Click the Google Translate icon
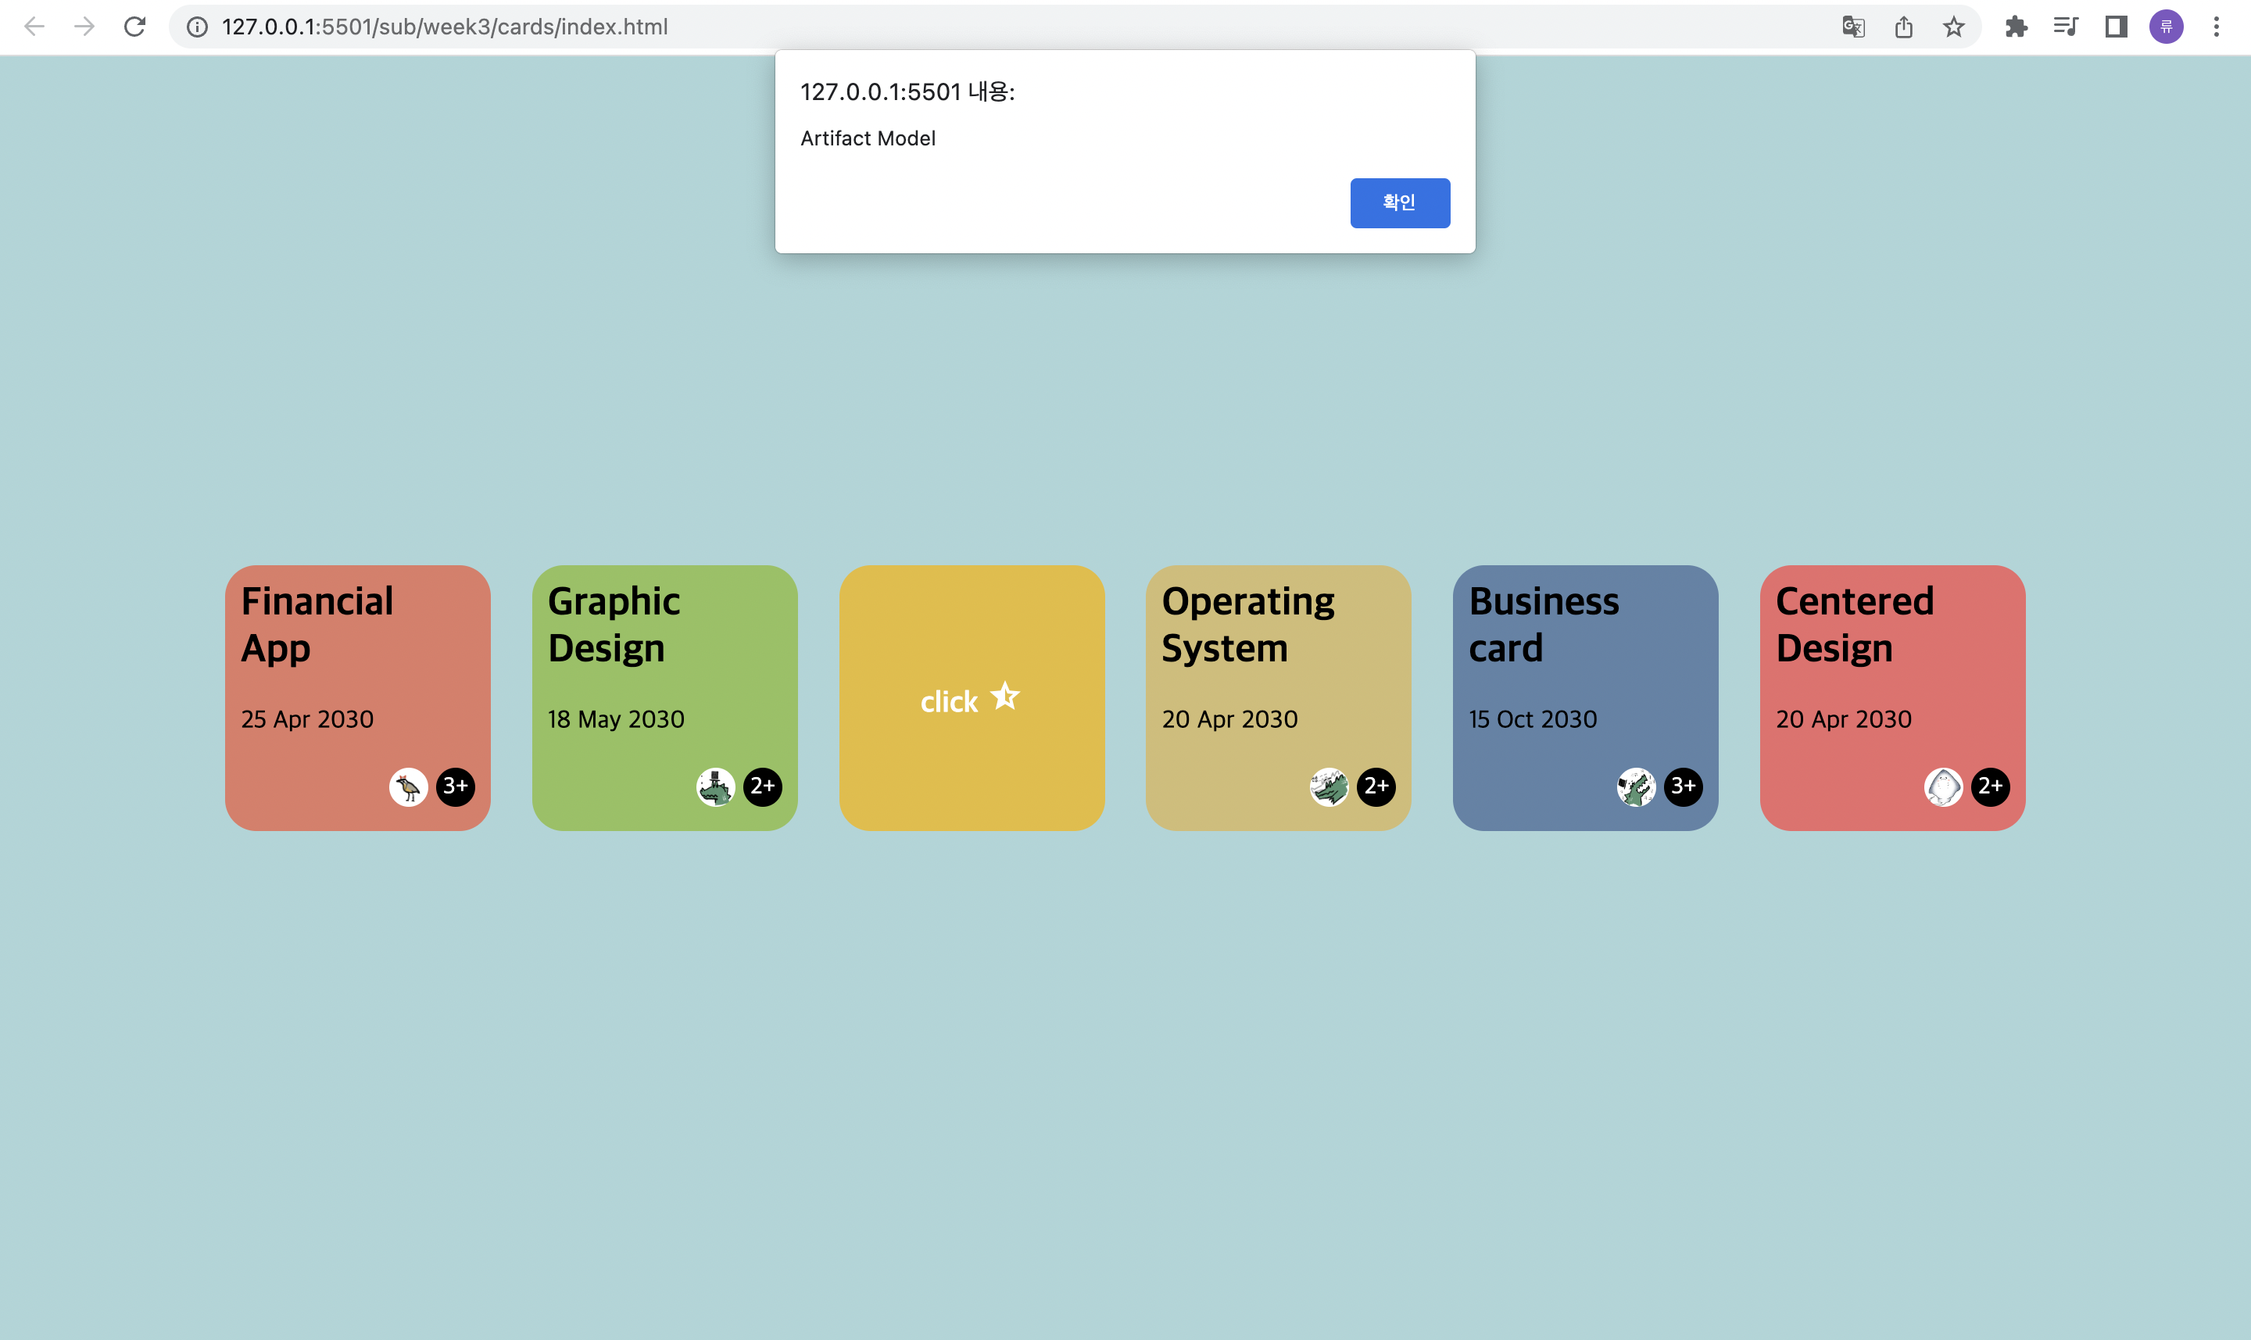 (1853, 27)
